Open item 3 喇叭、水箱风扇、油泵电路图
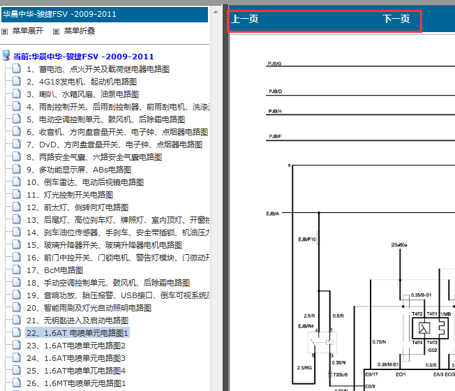The width and height of the screenshot is (455, 391). (83, 94)
